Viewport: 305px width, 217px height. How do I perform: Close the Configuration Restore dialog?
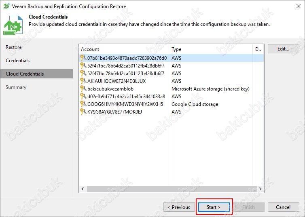click(x=299, y=6)
